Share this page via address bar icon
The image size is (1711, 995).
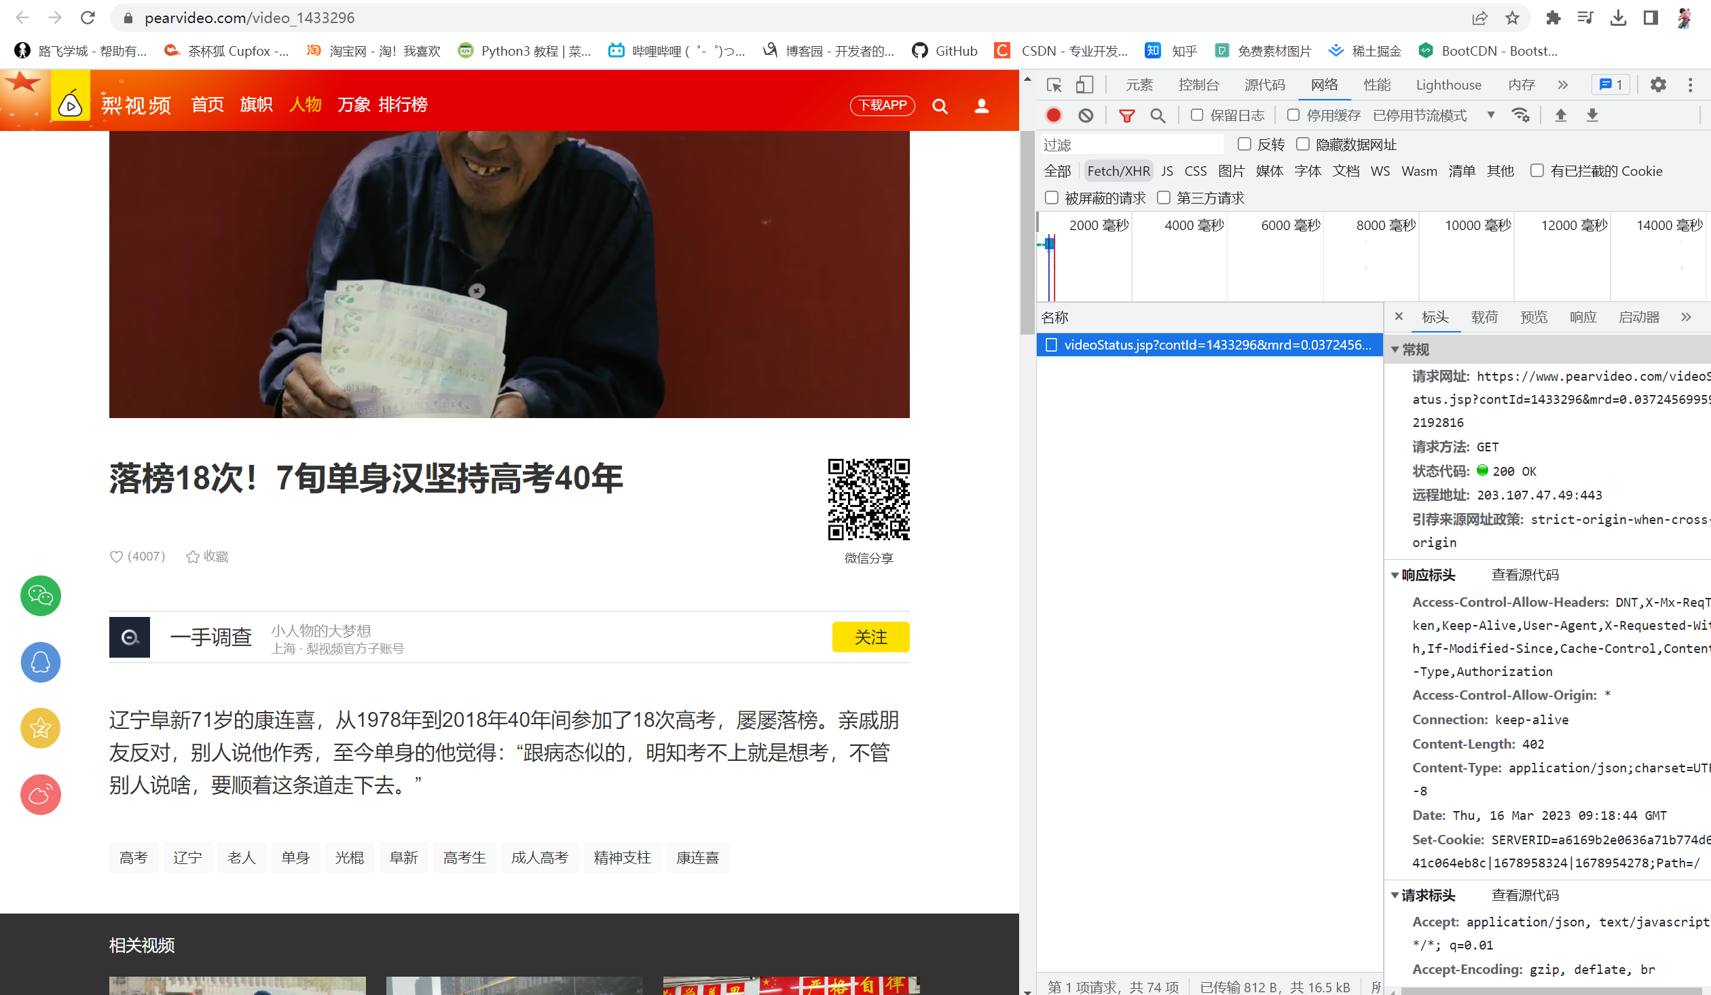[x=1479, y=18]
